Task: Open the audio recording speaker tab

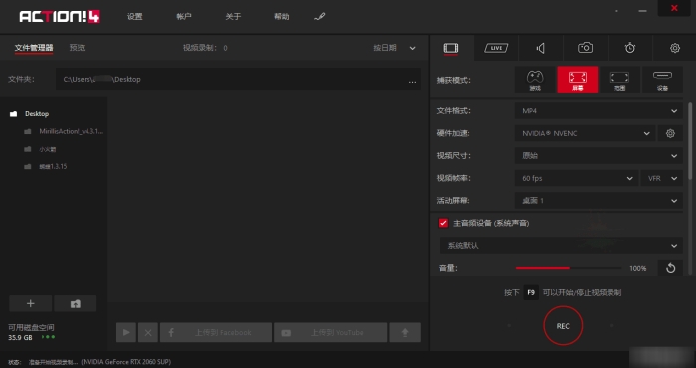Action: 540,48
